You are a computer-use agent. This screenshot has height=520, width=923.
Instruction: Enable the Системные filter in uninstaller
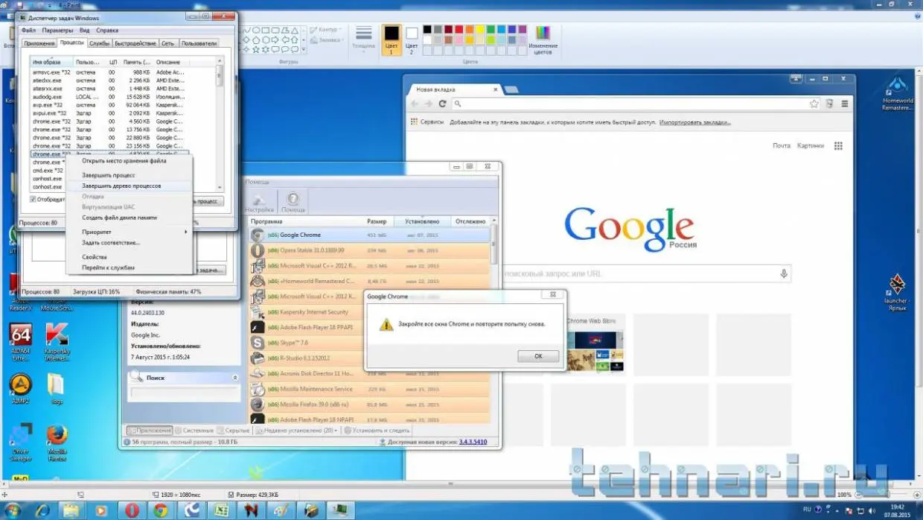click(194, 431)
